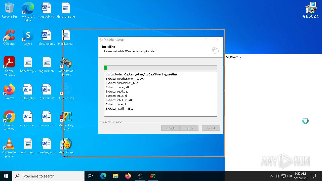Open the Conflict of Nations shortcut
The width and height of the screenshot is (322, 181).
66,66
